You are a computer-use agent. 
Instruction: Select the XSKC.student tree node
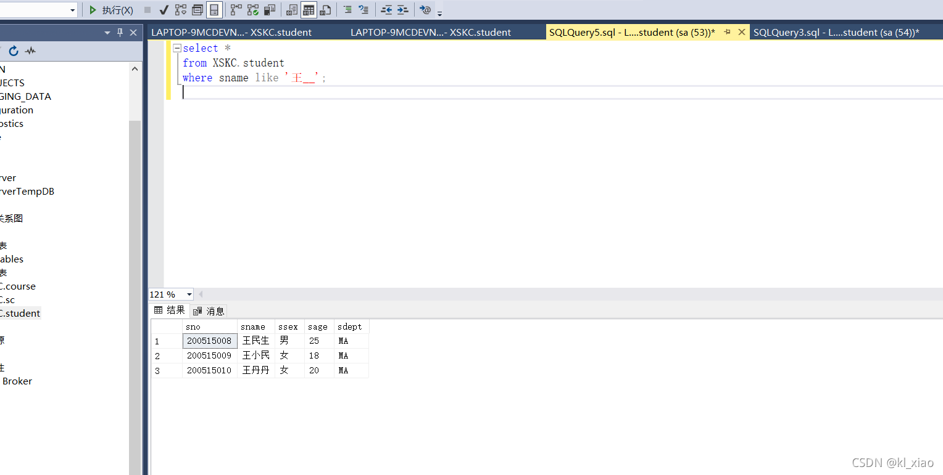pyautogui.click(x=20, y=313)
